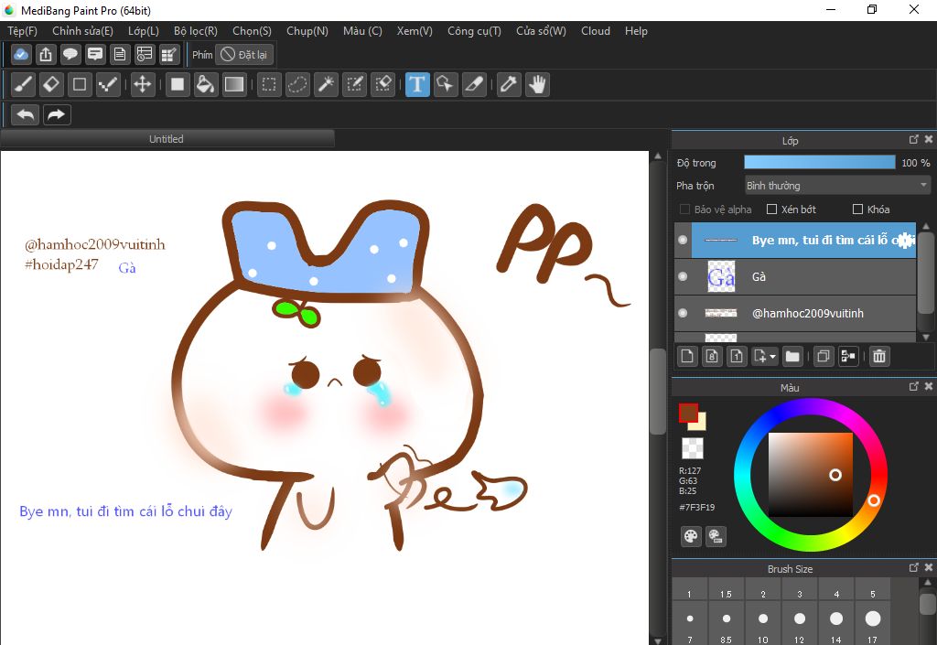Expand the add layer dropdown arrow
The height and width of the screenshot is (645, 937).
coord(773,357)
